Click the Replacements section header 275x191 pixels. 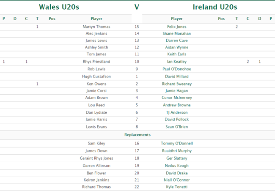click(x=137, y=135)
